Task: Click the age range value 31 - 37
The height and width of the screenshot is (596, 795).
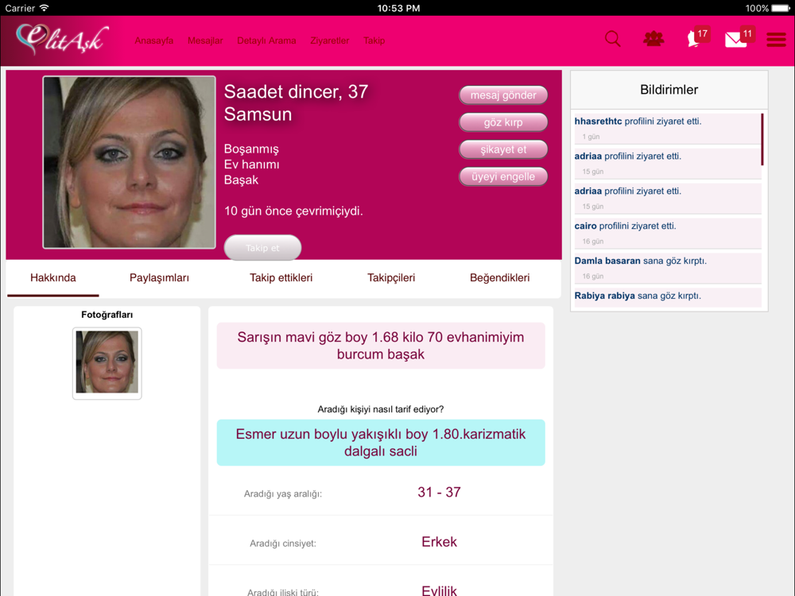Action: [x=439, y=492]
